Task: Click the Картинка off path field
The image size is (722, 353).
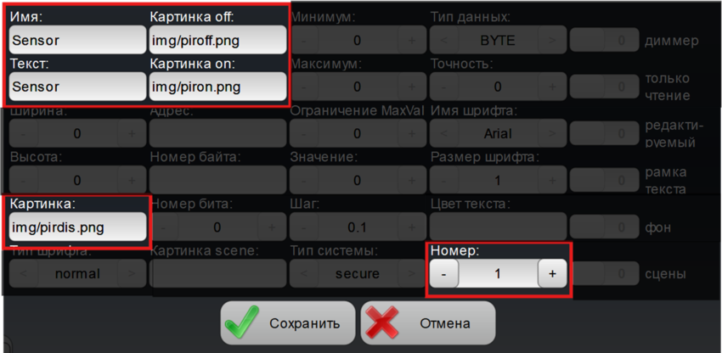Action: [x=217, y=40]
